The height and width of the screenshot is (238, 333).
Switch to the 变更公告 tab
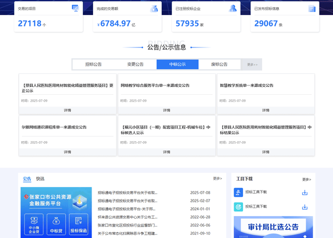click(135, 65)
